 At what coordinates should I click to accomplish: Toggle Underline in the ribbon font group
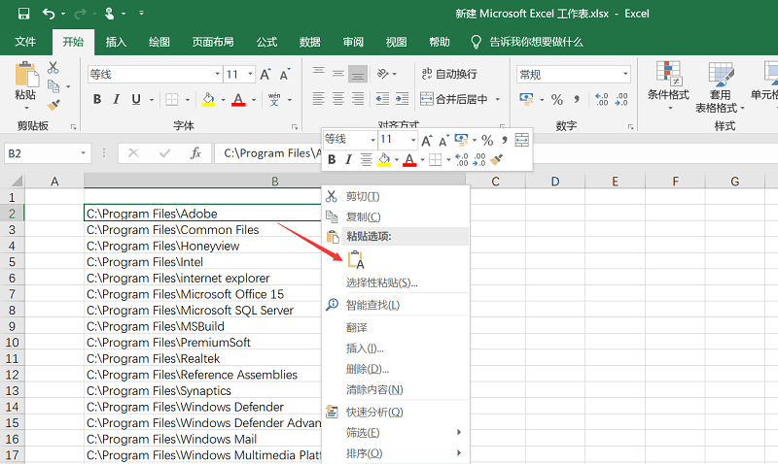(x=136, y=100)
